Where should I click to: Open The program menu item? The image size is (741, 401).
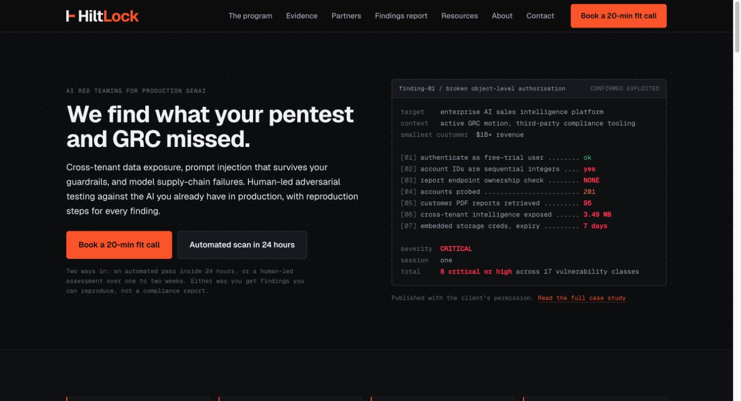click(250, 16)
